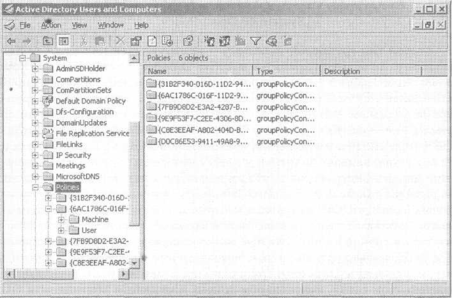Click the tree vertical scrollbar down arrow
Screen dimensions: 452x298
click(134, 263)
